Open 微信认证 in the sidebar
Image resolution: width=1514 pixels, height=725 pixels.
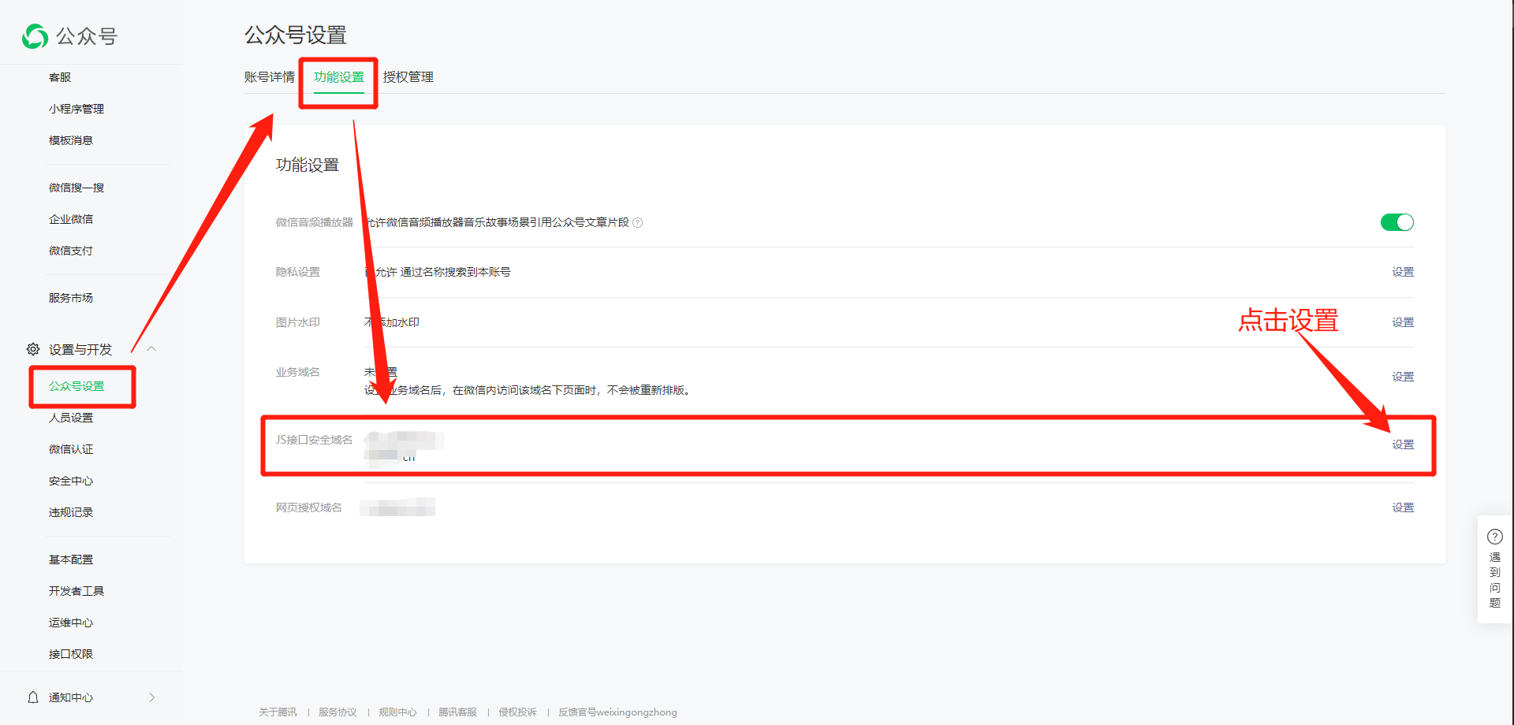71,449
